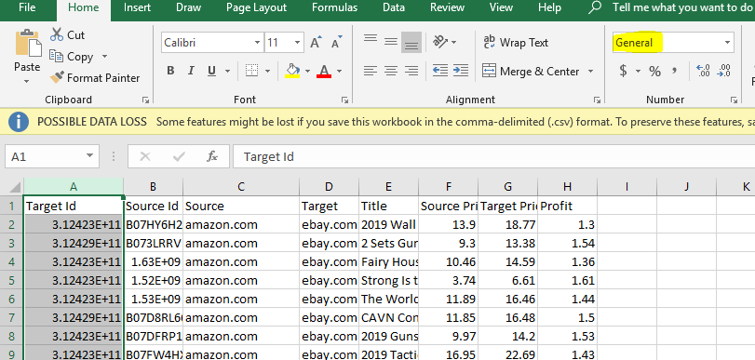This screenshot has height=360, width=755.
Task: Open Clipboard dialog launcher
Action: pyautogui.click(x=145, y=100)
